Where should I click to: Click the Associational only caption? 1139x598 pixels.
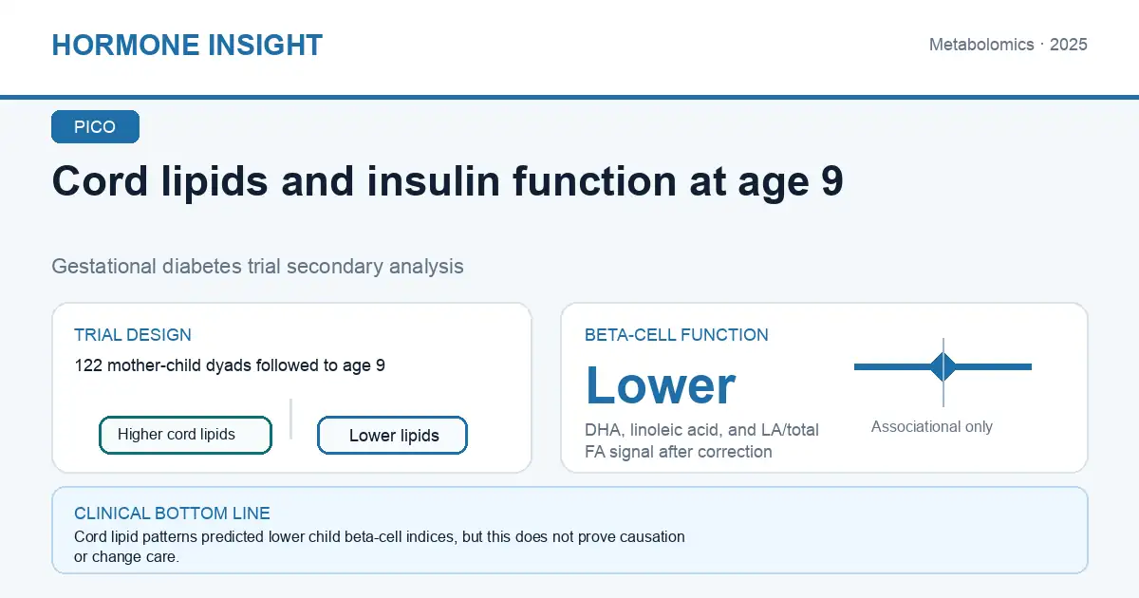click(x=932, y=426)
